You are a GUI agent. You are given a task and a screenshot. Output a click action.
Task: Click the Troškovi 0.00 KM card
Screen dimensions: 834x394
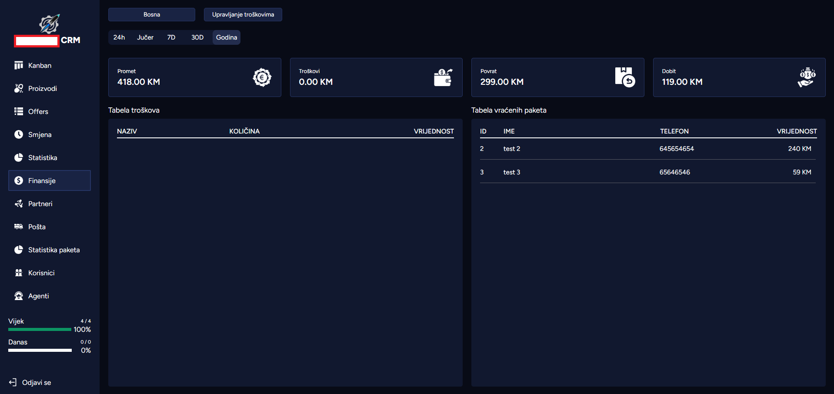point(376,77)
